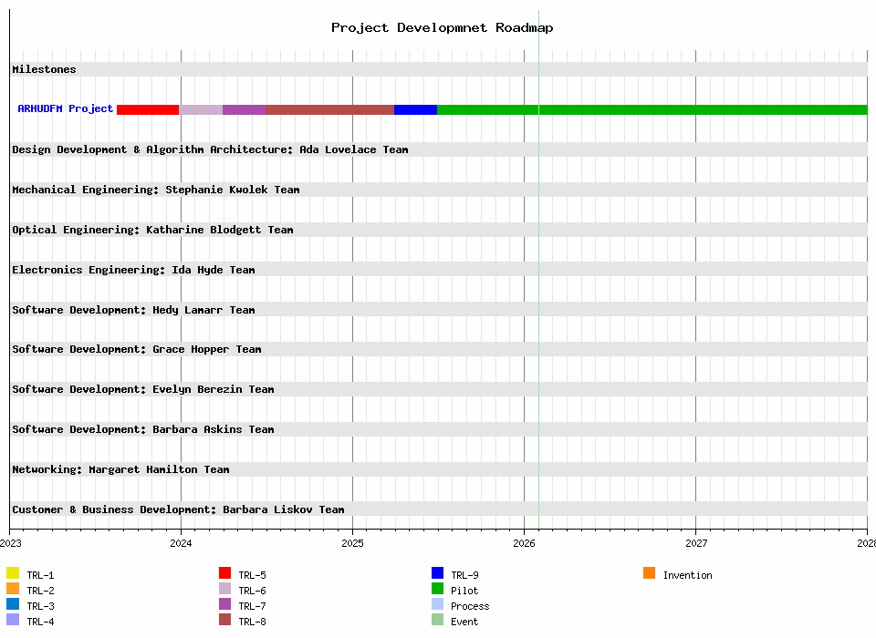Click the orange Invention legend swatch
Image resolution: width=876 pixels, height=638 pixels.
(x=650, y=573)
